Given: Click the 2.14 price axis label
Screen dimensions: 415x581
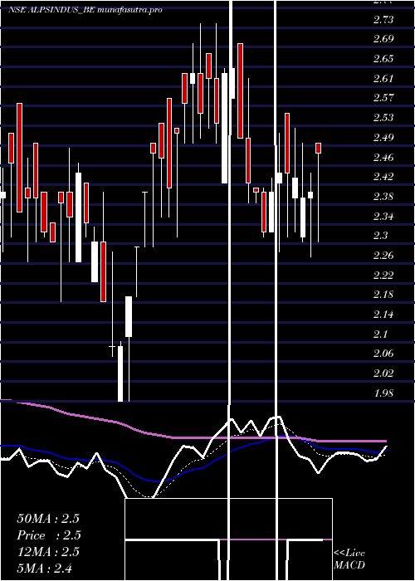Looking at the screenshot, I should [383, 315].
